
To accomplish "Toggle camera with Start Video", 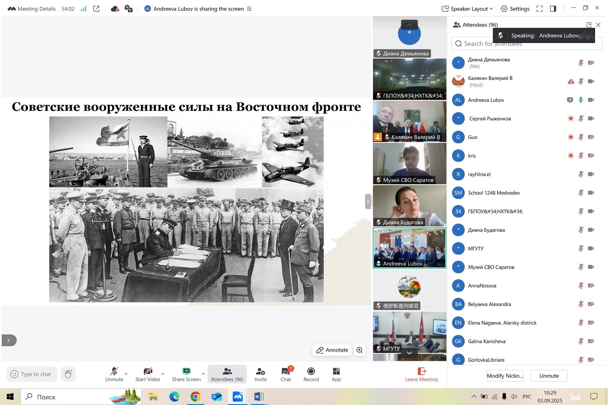I will (147, 374).
